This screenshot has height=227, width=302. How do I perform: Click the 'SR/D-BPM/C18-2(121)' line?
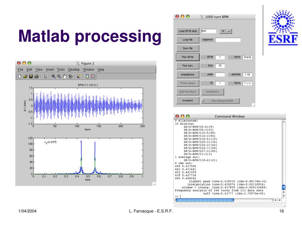pyautogui.click(x=200, y=160)
